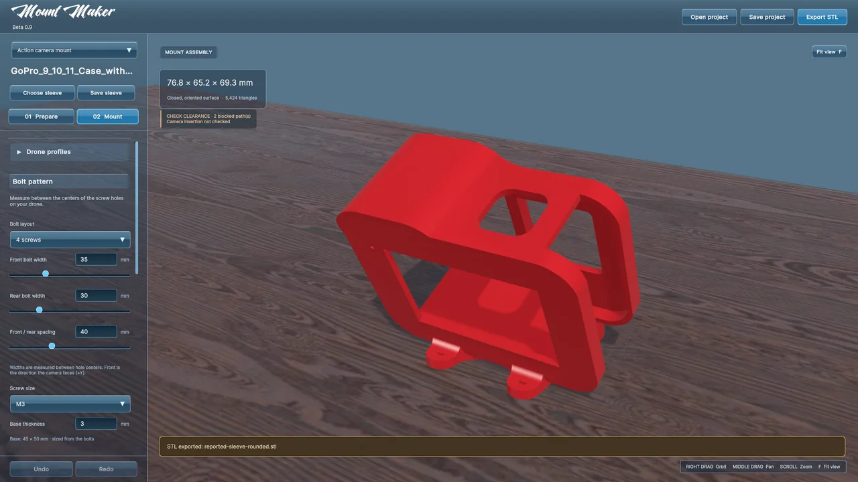Click the Scroll Zoom hint
The height and width of the screenshot is (482, 858).
point(796,467)
